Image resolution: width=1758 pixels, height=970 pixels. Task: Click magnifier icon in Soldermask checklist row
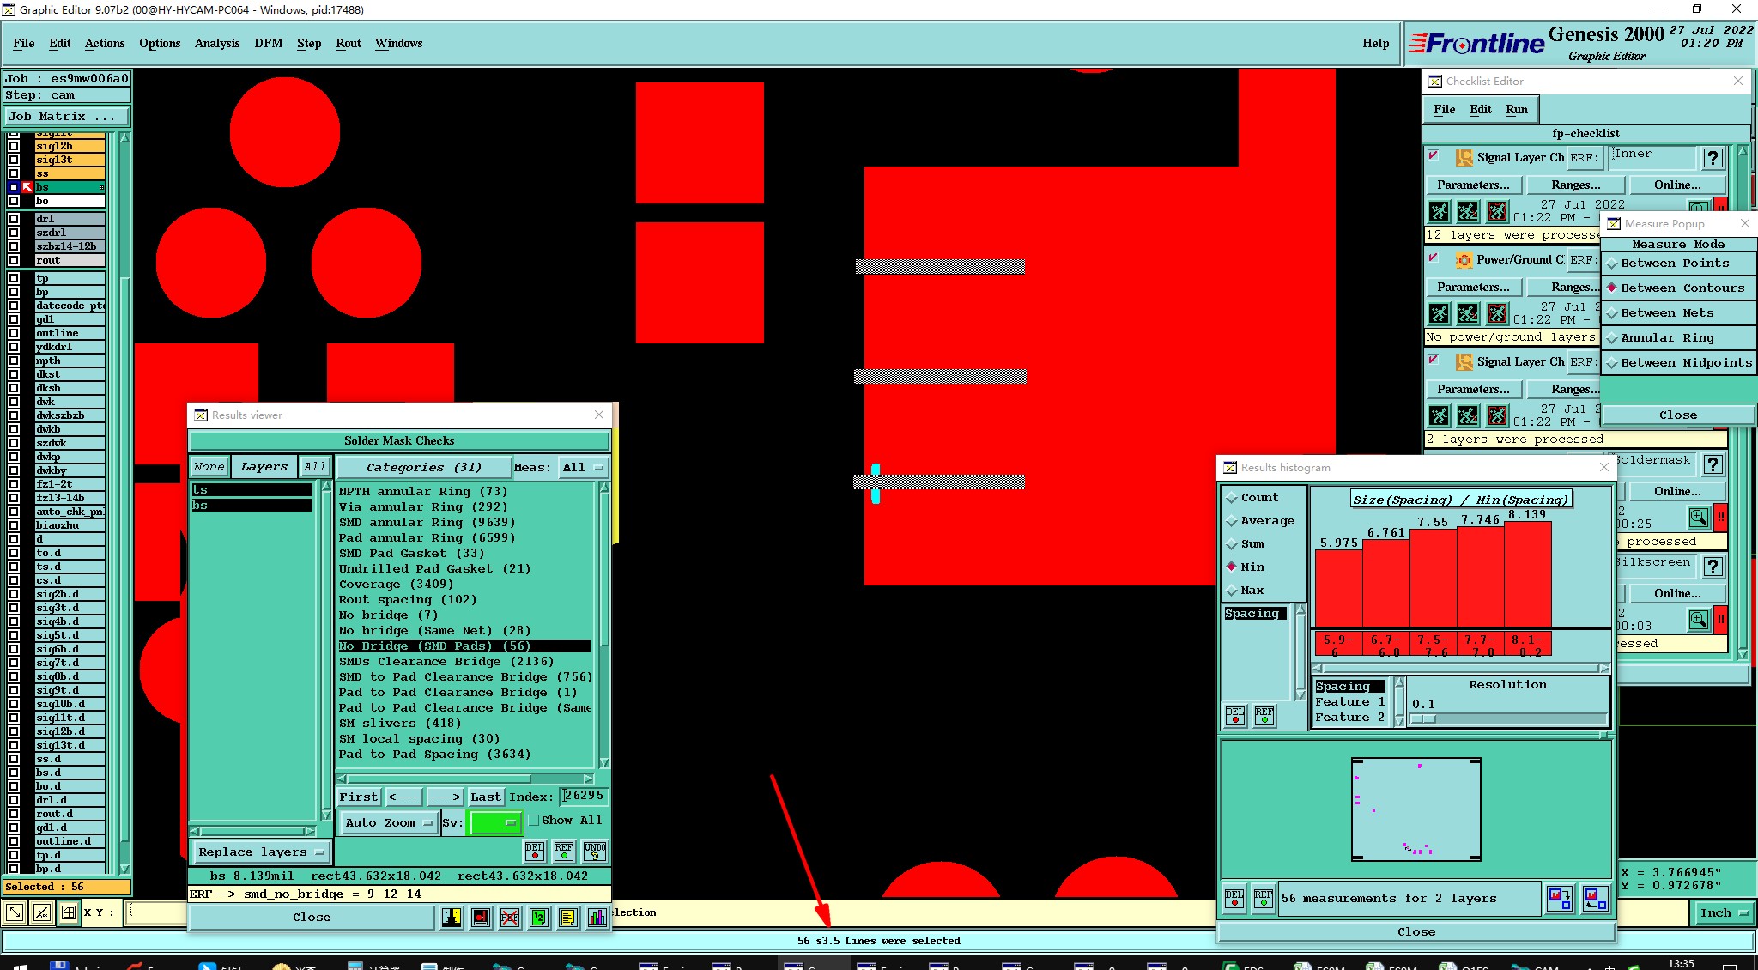tap(1698, 518)
